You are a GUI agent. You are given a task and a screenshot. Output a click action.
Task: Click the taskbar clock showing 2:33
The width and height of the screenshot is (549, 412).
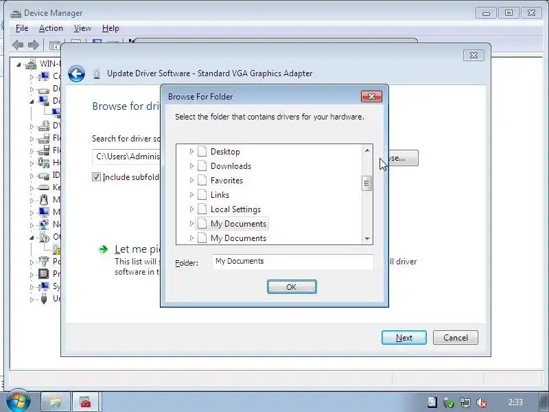[x=515, y=402]
